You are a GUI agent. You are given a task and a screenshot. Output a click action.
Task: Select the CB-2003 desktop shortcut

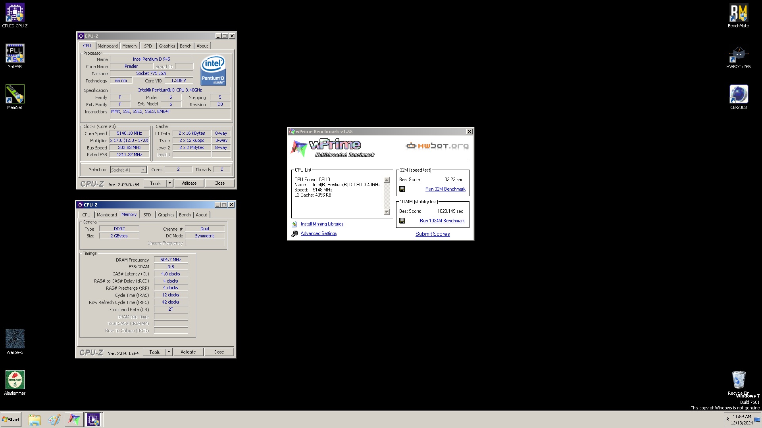[738, 97]
